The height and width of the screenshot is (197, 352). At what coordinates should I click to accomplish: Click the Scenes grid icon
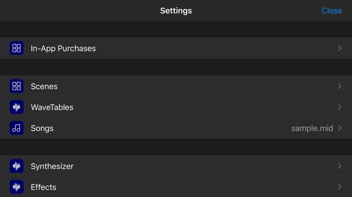pos(16,86)
